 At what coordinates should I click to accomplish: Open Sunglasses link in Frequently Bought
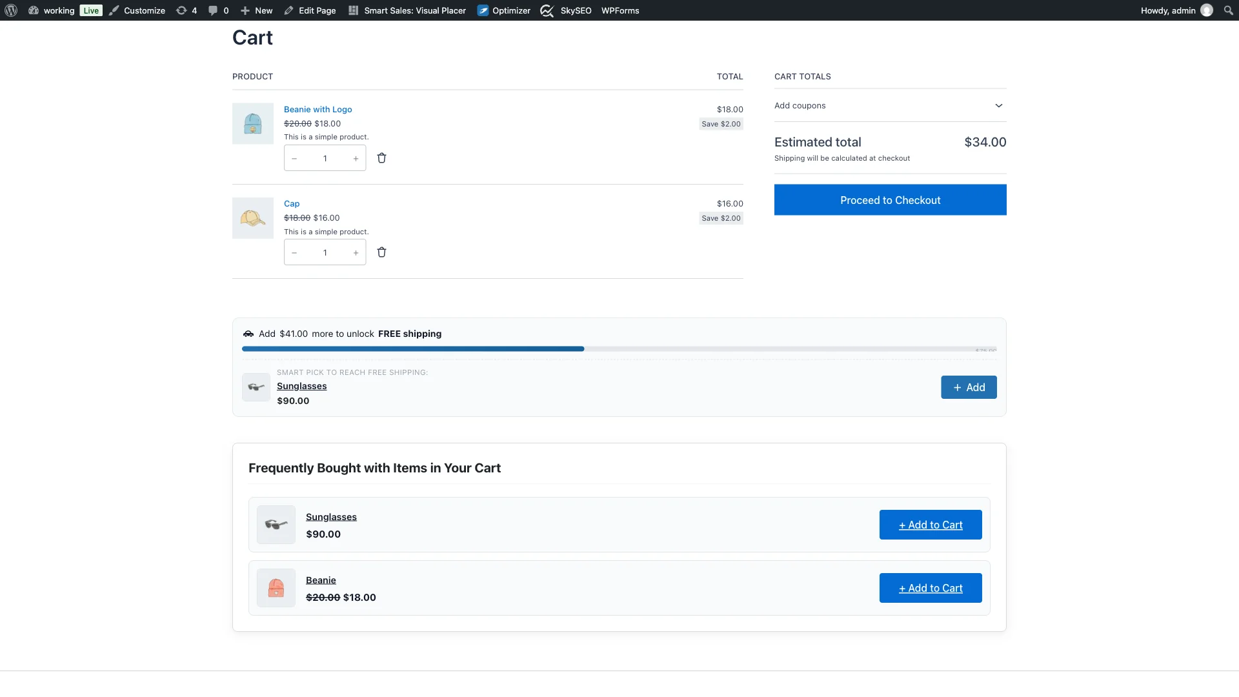(331, 517)
